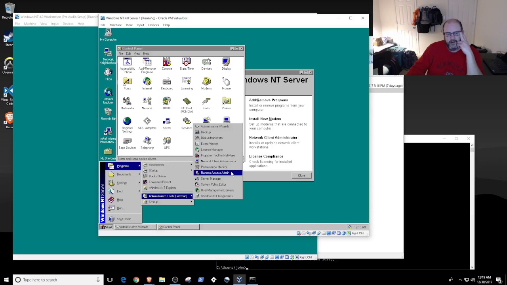Image resolution: width=507 pixels, height=285 pixels.
Task: Open Devices menu in VirtualBox Server window
Action: (x=153, y=25)
